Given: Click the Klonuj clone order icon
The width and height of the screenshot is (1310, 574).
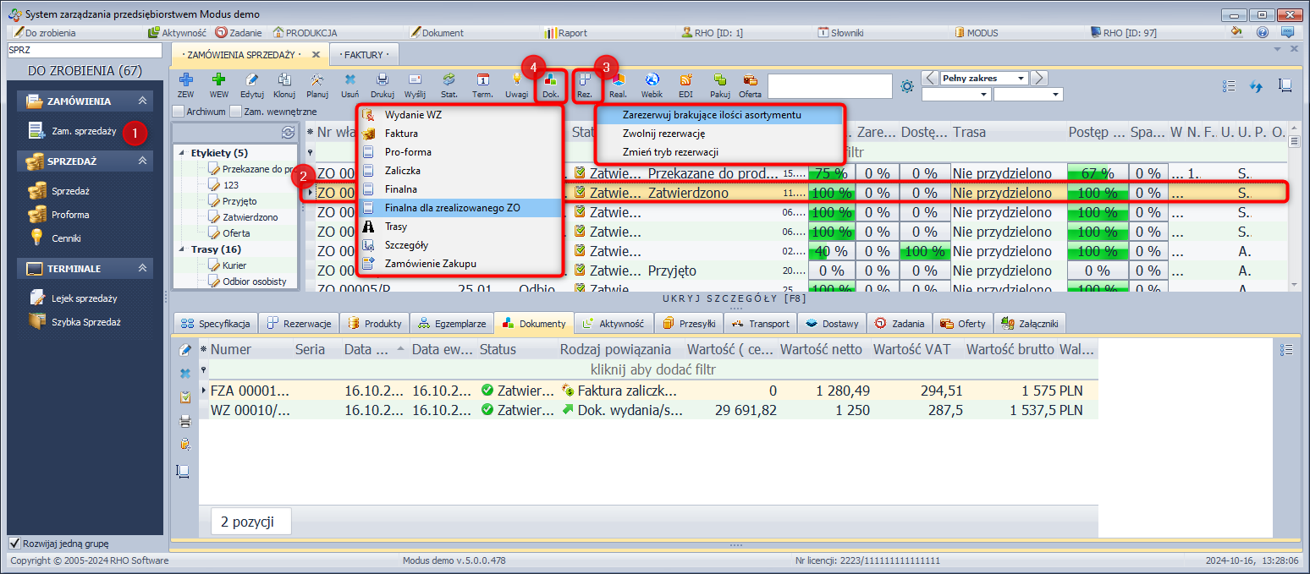Looking at the screenshot, I should pos(284,84).
